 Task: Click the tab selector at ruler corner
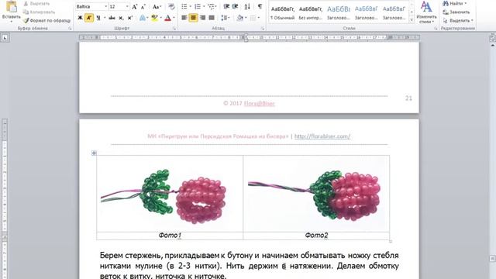[5, 38]
